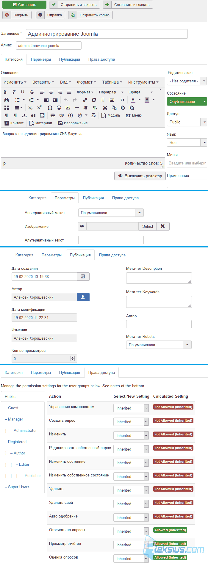Viewport: 208px width, 563px height.
Task: Open the Шрифт font dropdown
Action: pos(140,92)
